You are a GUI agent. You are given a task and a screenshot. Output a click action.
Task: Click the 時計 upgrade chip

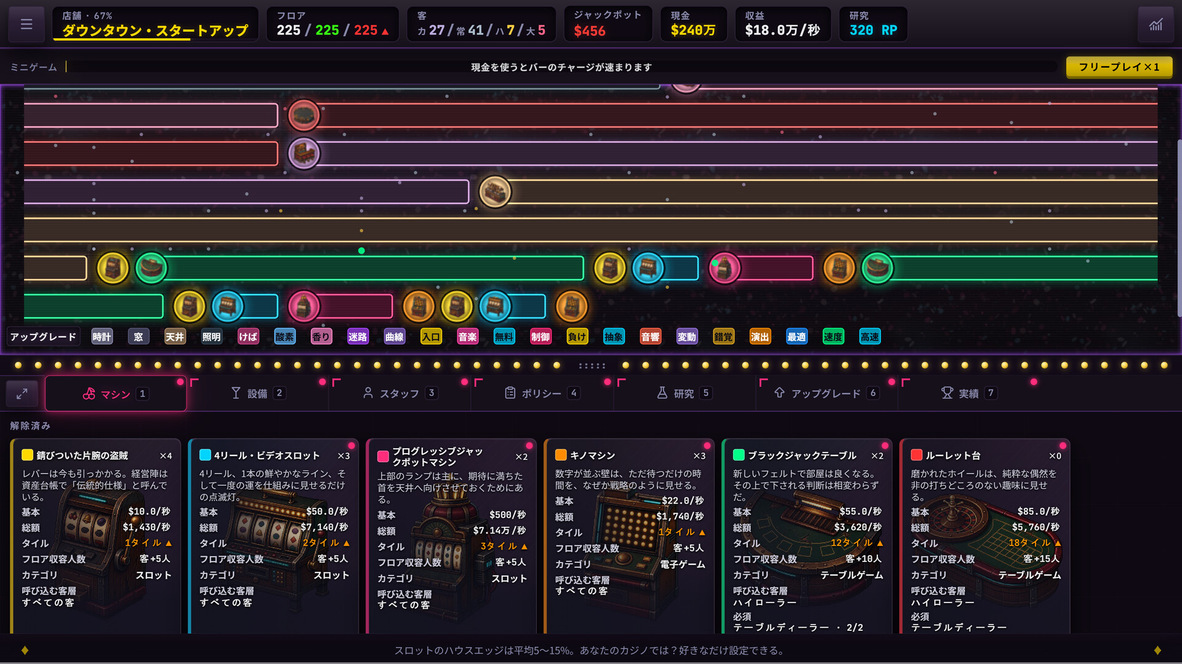coord(102,336)
